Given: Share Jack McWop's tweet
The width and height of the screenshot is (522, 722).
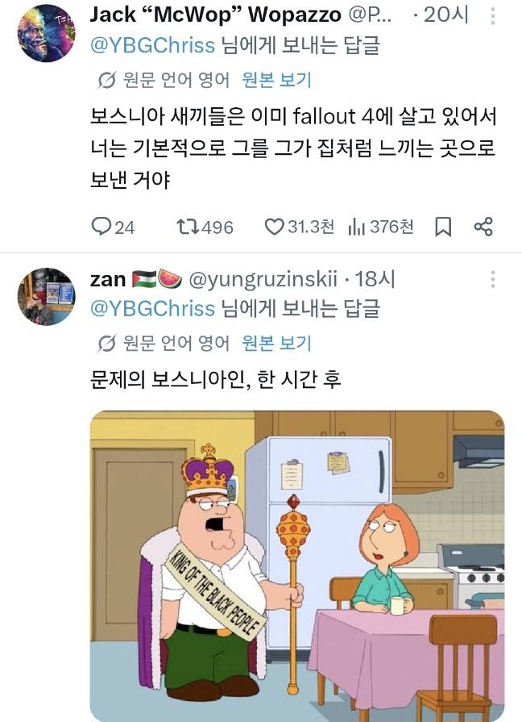Looking at the screenshot, I should click(x=483, y=227).
